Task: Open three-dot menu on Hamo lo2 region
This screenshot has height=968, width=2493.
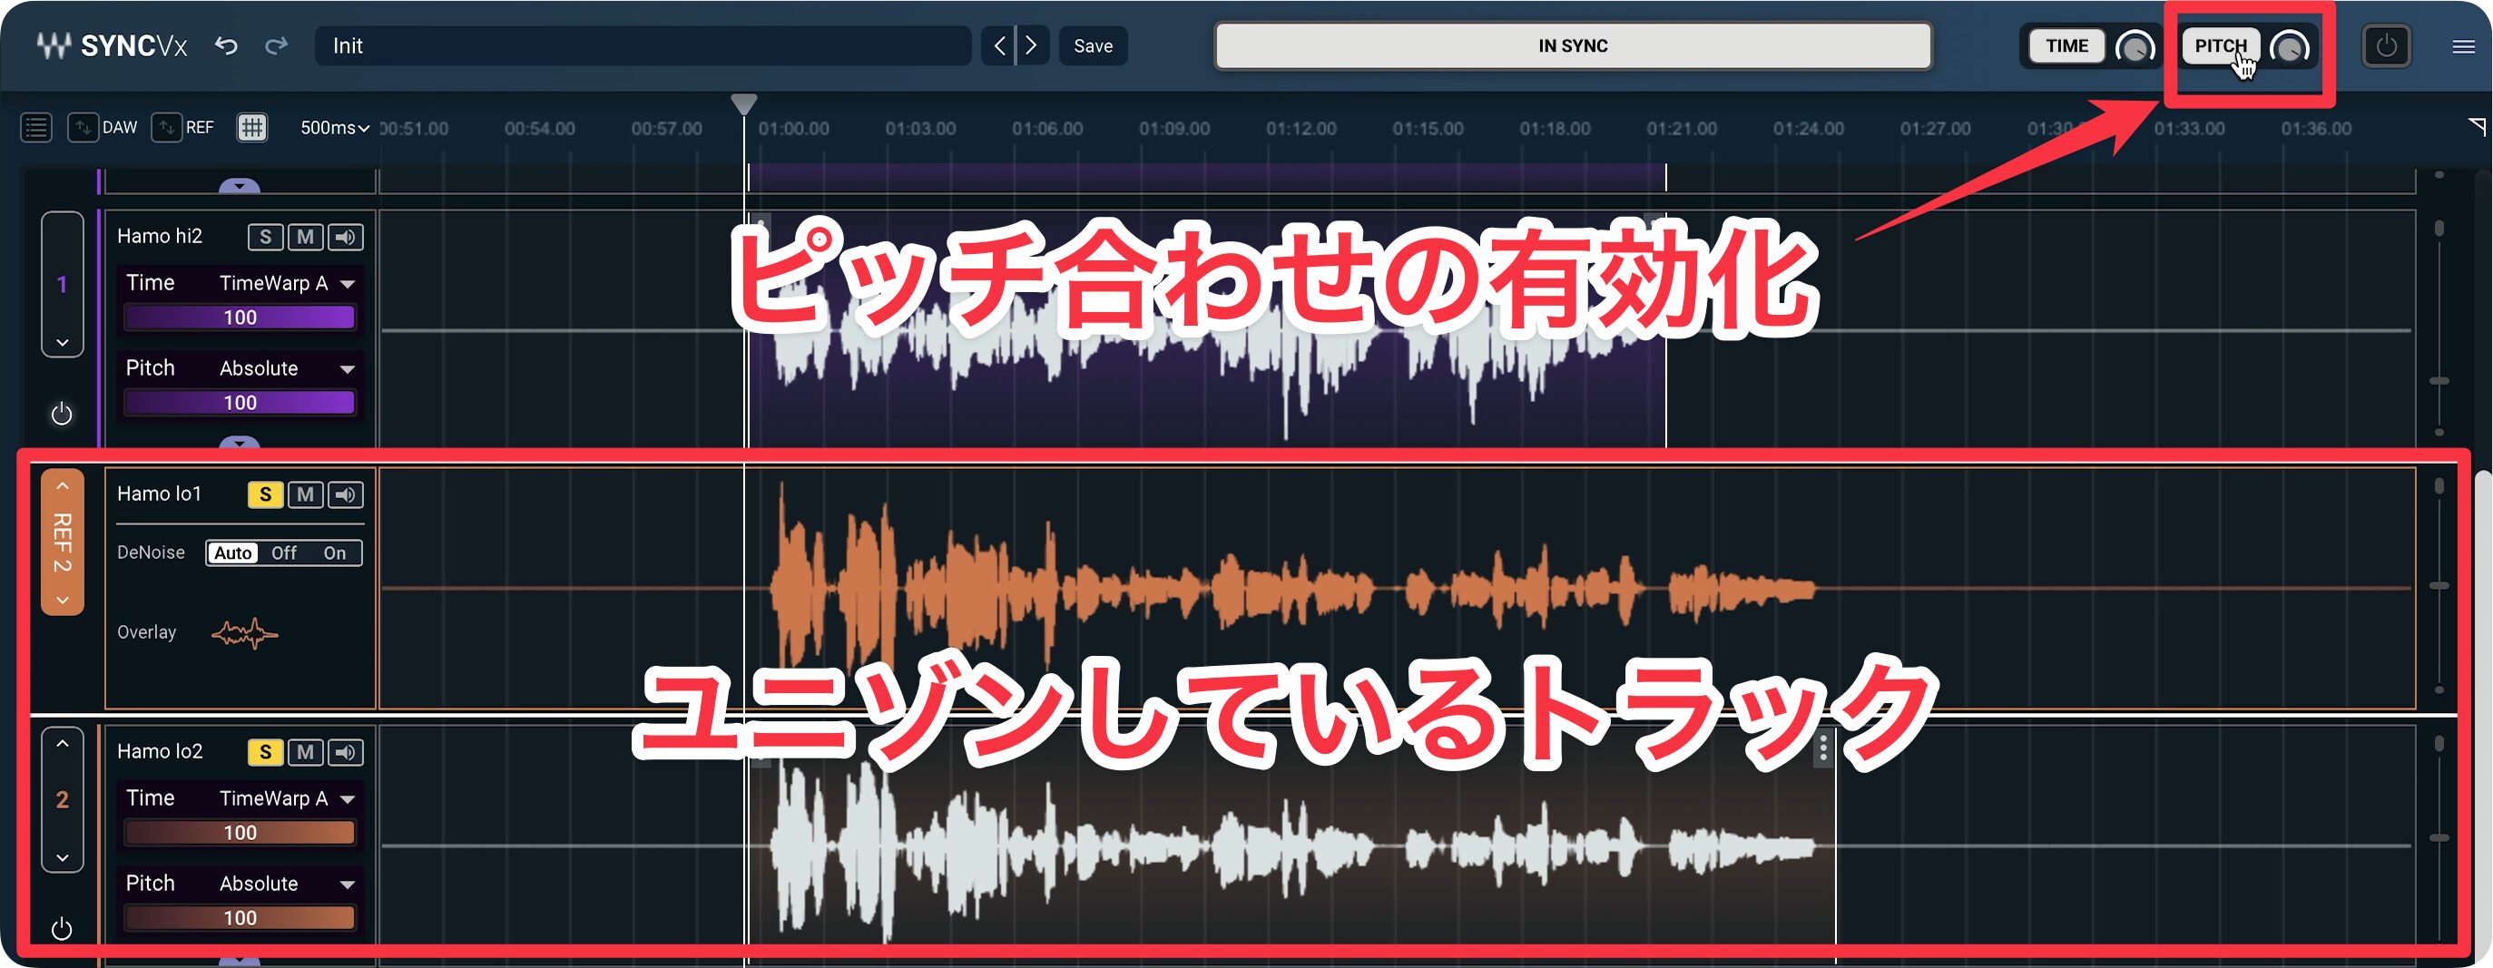Action: pyautogui.click(x=1823, y=748)
